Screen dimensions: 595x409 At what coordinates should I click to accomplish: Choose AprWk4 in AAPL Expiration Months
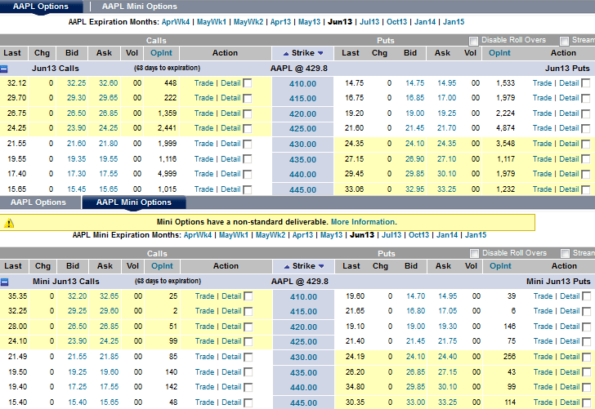tap(175, 22)
